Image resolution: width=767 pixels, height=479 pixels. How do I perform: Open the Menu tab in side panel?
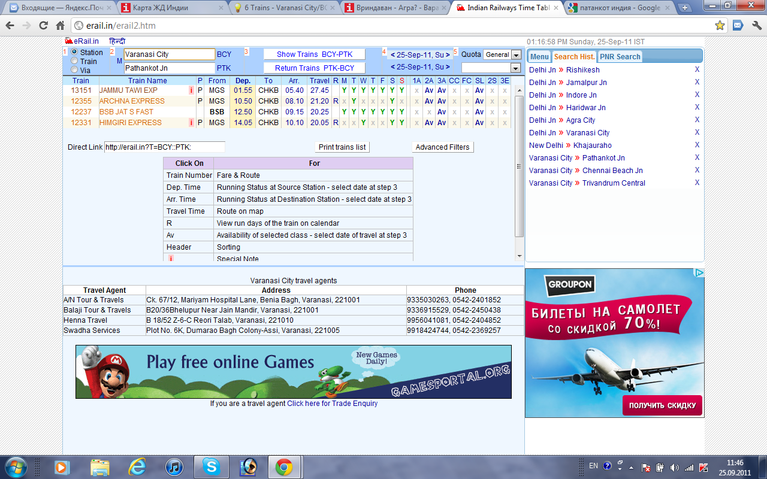point(539,57)
